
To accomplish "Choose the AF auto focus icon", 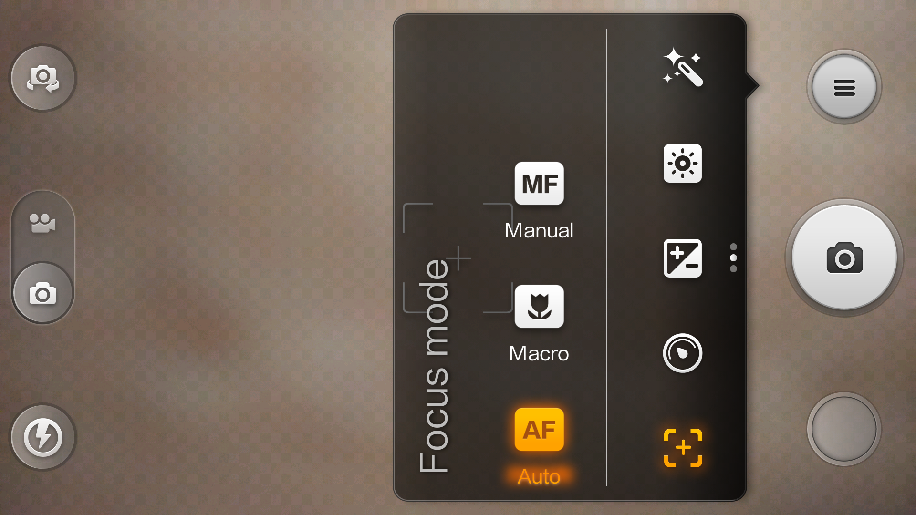I will click(539, 430).
